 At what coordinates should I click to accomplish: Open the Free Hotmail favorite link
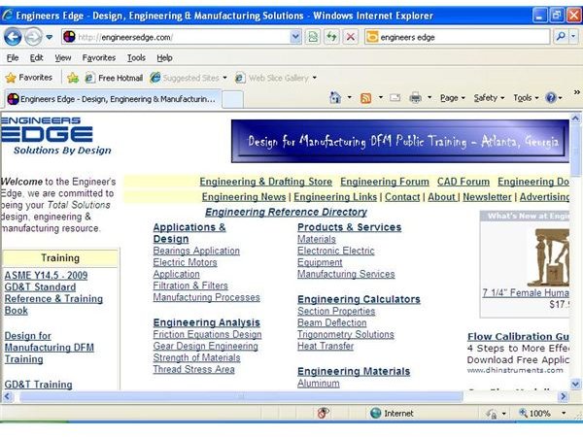point(114,78)
